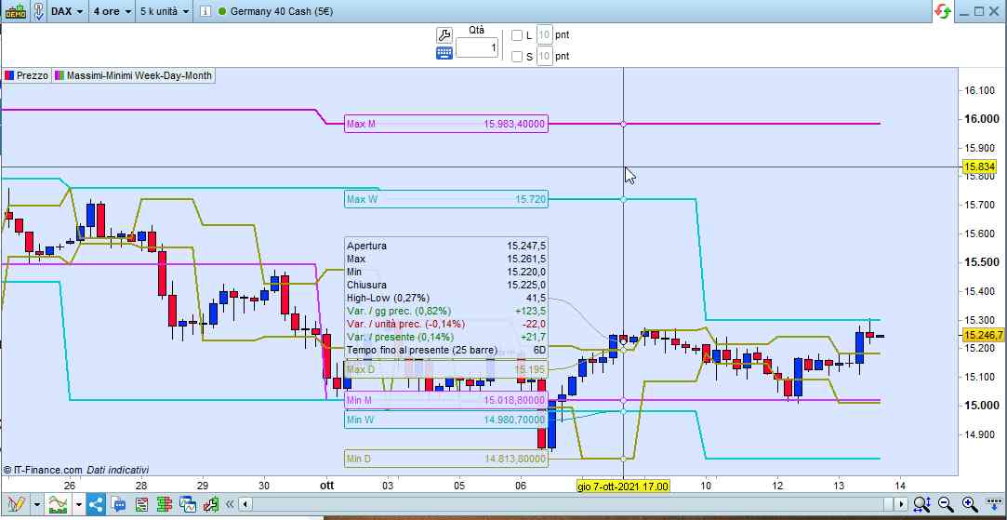Click the scrollbar right arrow
1007x520 pixels.
click(901, 504)
